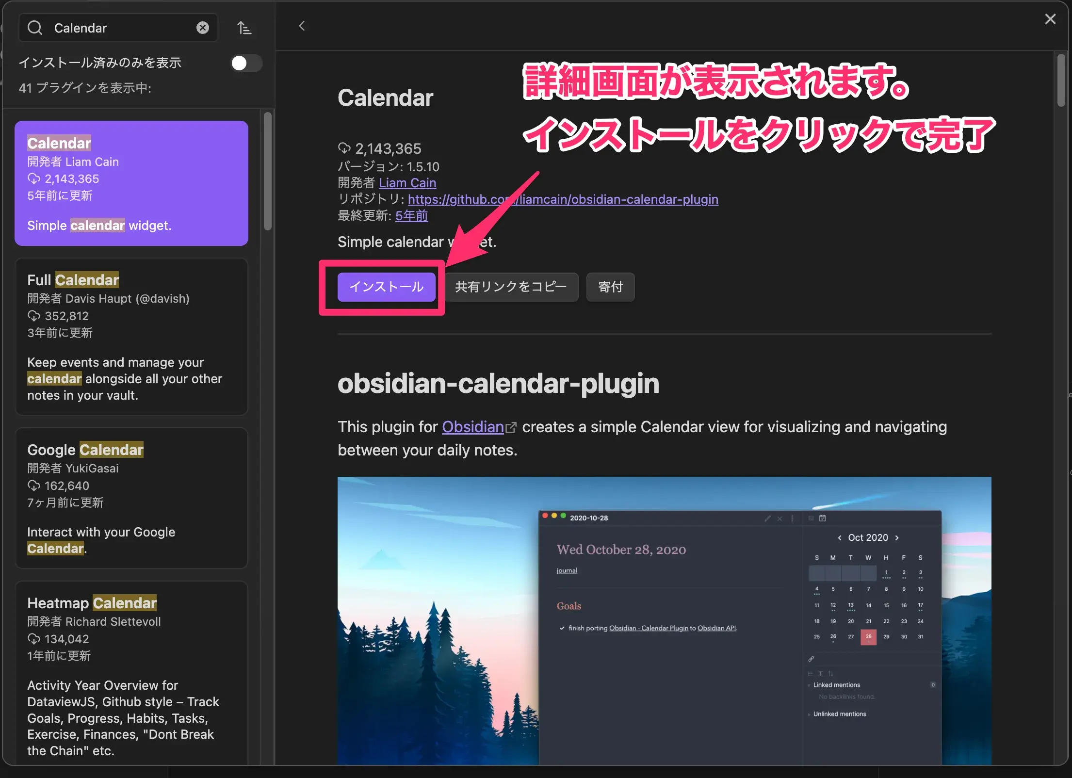Open the Liam Cain developer link
Screen dimensions: 1072x778
[x=407, y=183]
